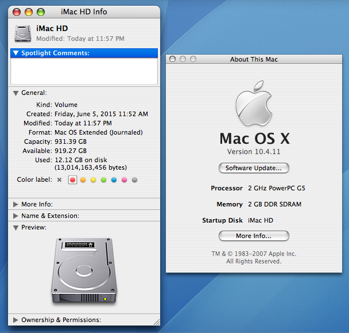Screen dimensions: 349x333
Task: Select the blue color label
Action: click(x=114, y=180)
